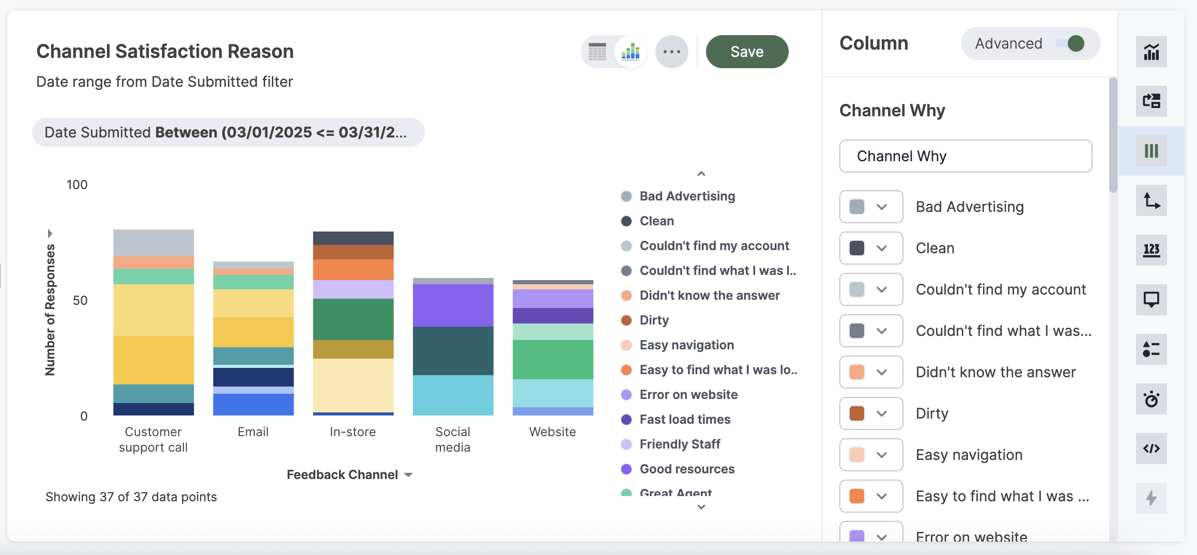Expand the Feedback Channel axis dropdown
1197x555 pixels.
(408, 475)
